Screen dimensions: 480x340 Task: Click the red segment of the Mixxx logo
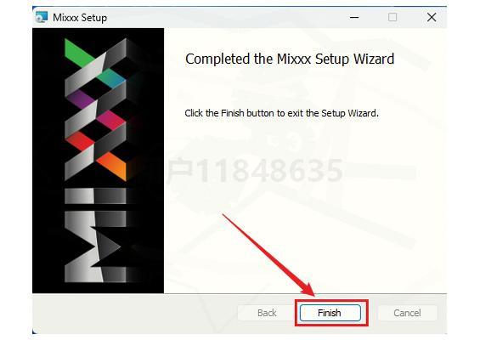80,140
